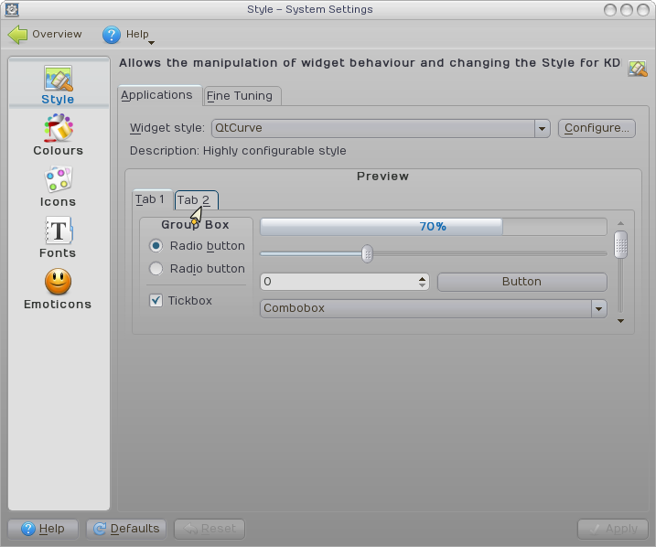Screen dimensions: 656x547
Task: Open the Style settings module
Action: pyautogui.click(x=59, y=85)
